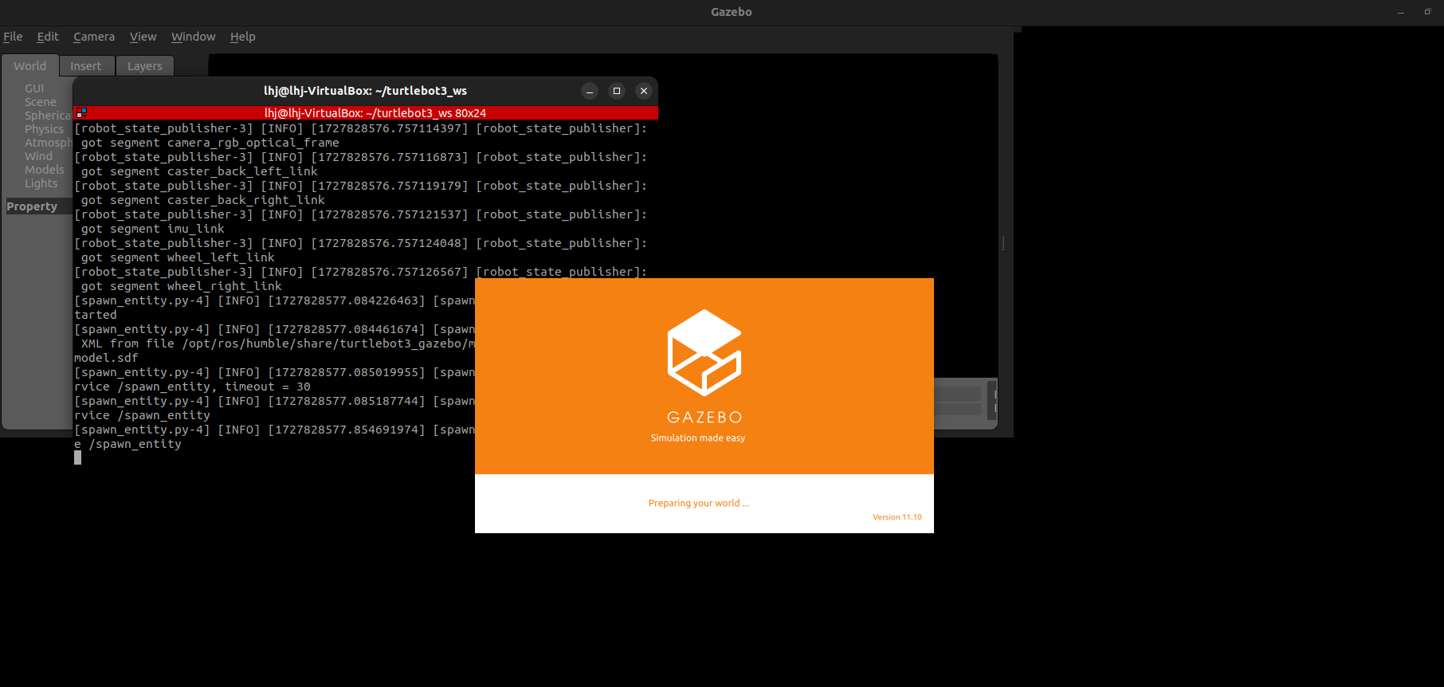Click 'got segment caster_back_left_link' line
The width and height of the screenshot is (1444, 687).
[199, 171]
